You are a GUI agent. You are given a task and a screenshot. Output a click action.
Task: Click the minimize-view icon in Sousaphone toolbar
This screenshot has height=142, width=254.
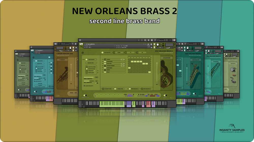pos(155,40)
